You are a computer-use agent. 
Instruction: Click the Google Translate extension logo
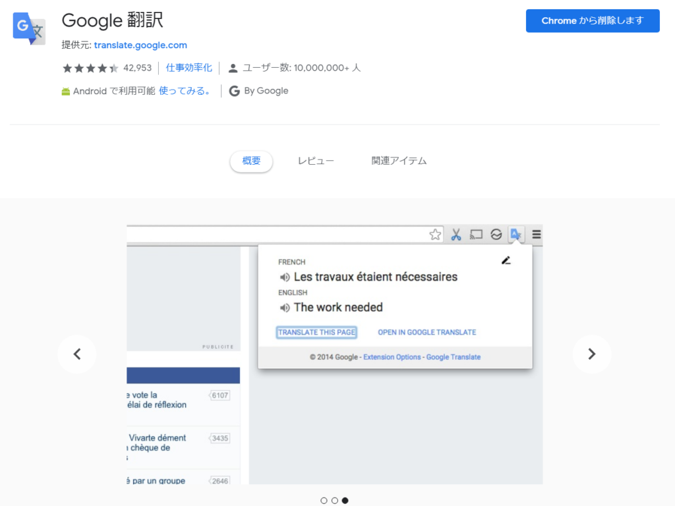pyautogui.click(x=30, y=28)
